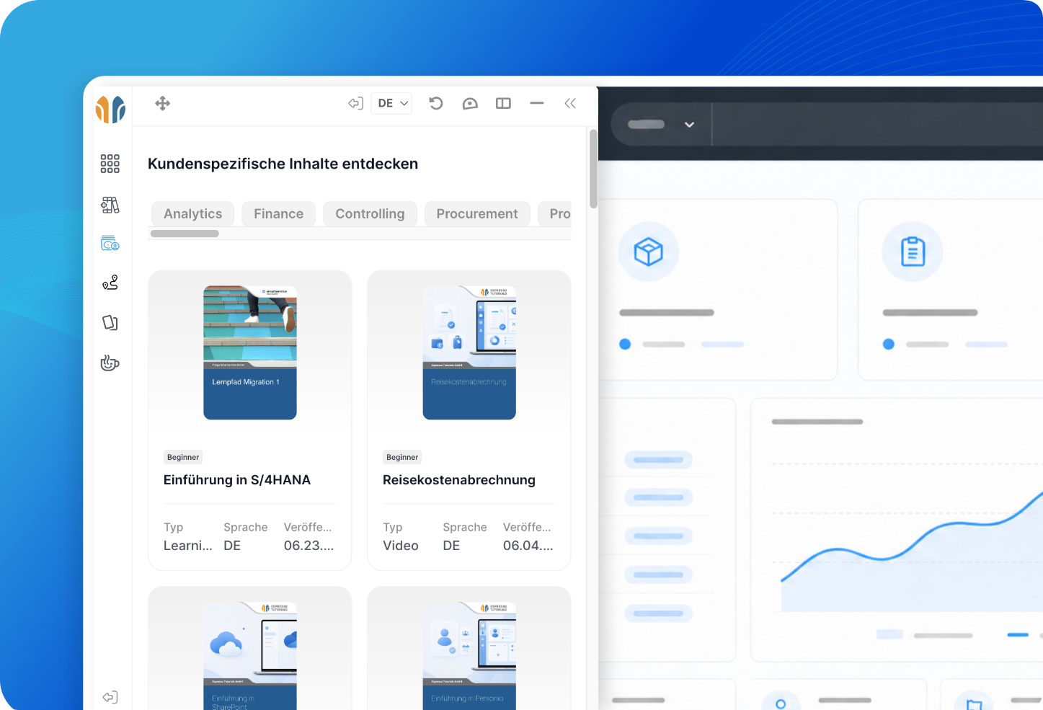This screenshot has width=1043, height=710.
Task: Select the Analytics category tab
Action: (192, 213)
